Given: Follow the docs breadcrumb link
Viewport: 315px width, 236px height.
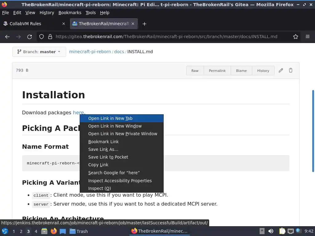Looking at the screenshot, I should point(119,52).
